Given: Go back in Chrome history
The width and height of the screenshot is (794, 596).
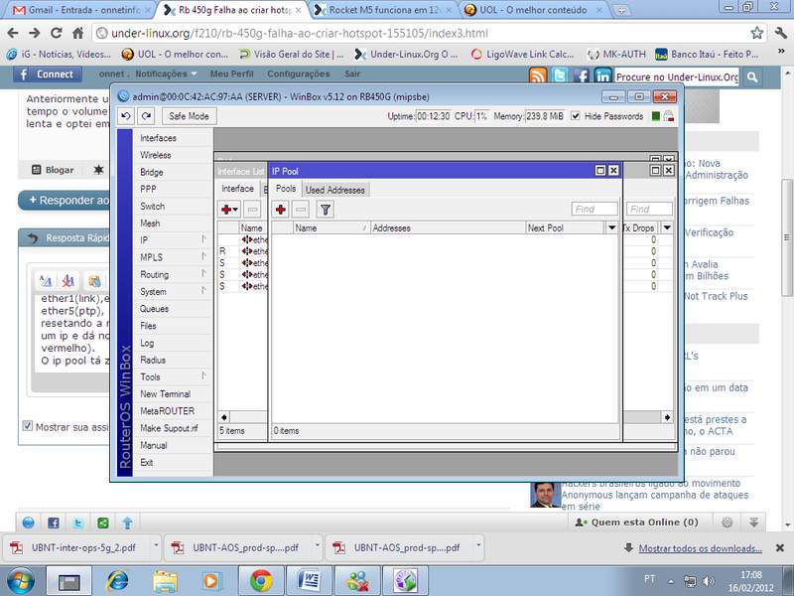Looking at the screenshot, I should 13,33.
